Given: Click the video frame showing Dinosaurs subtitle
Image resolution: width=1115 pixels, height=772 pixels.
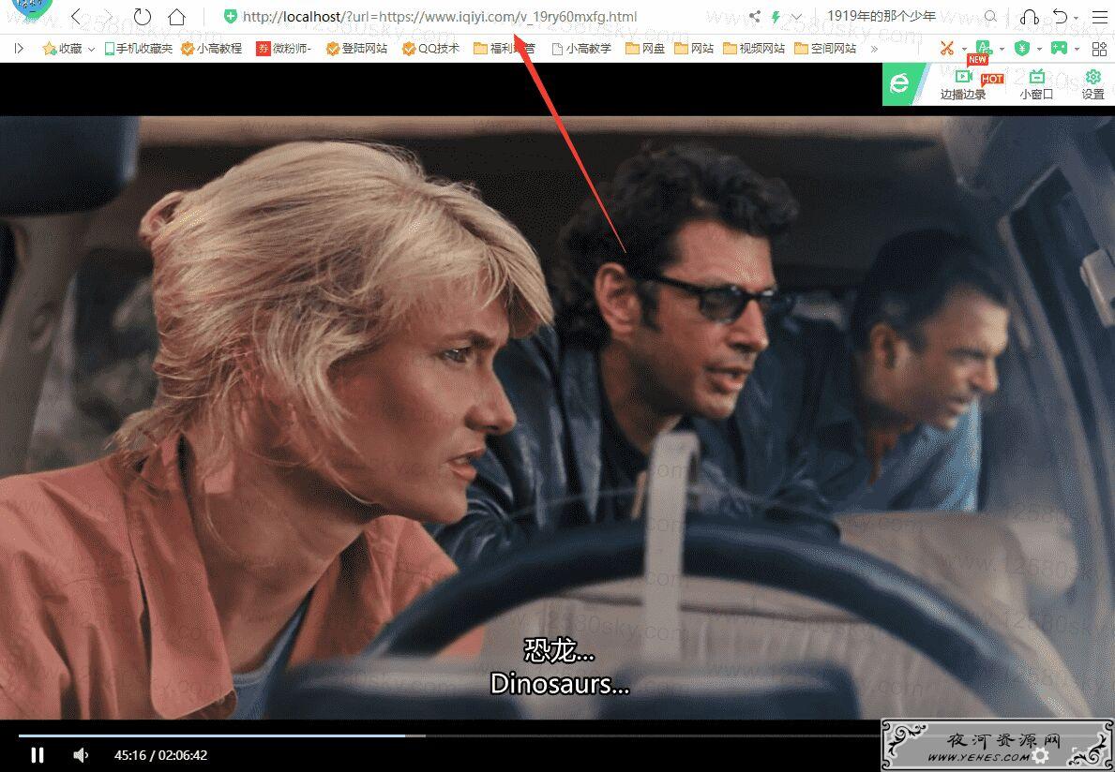Looking at the screenshot, I should point(557,418).
